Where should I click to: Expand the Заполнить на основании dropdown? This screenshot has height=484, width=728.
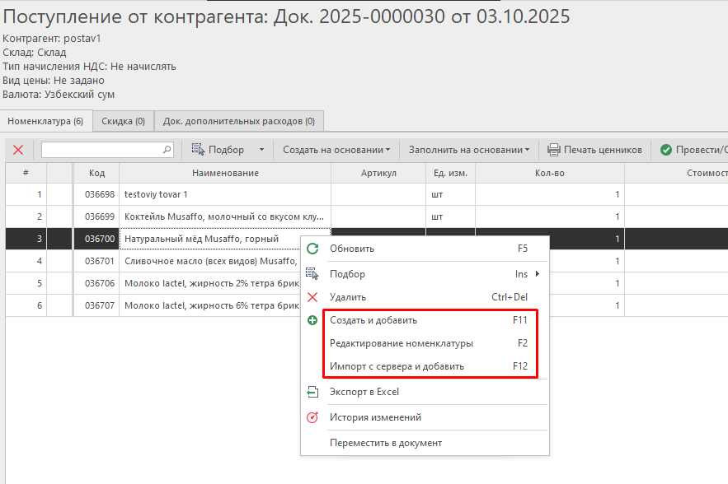(x=469, y=150)
